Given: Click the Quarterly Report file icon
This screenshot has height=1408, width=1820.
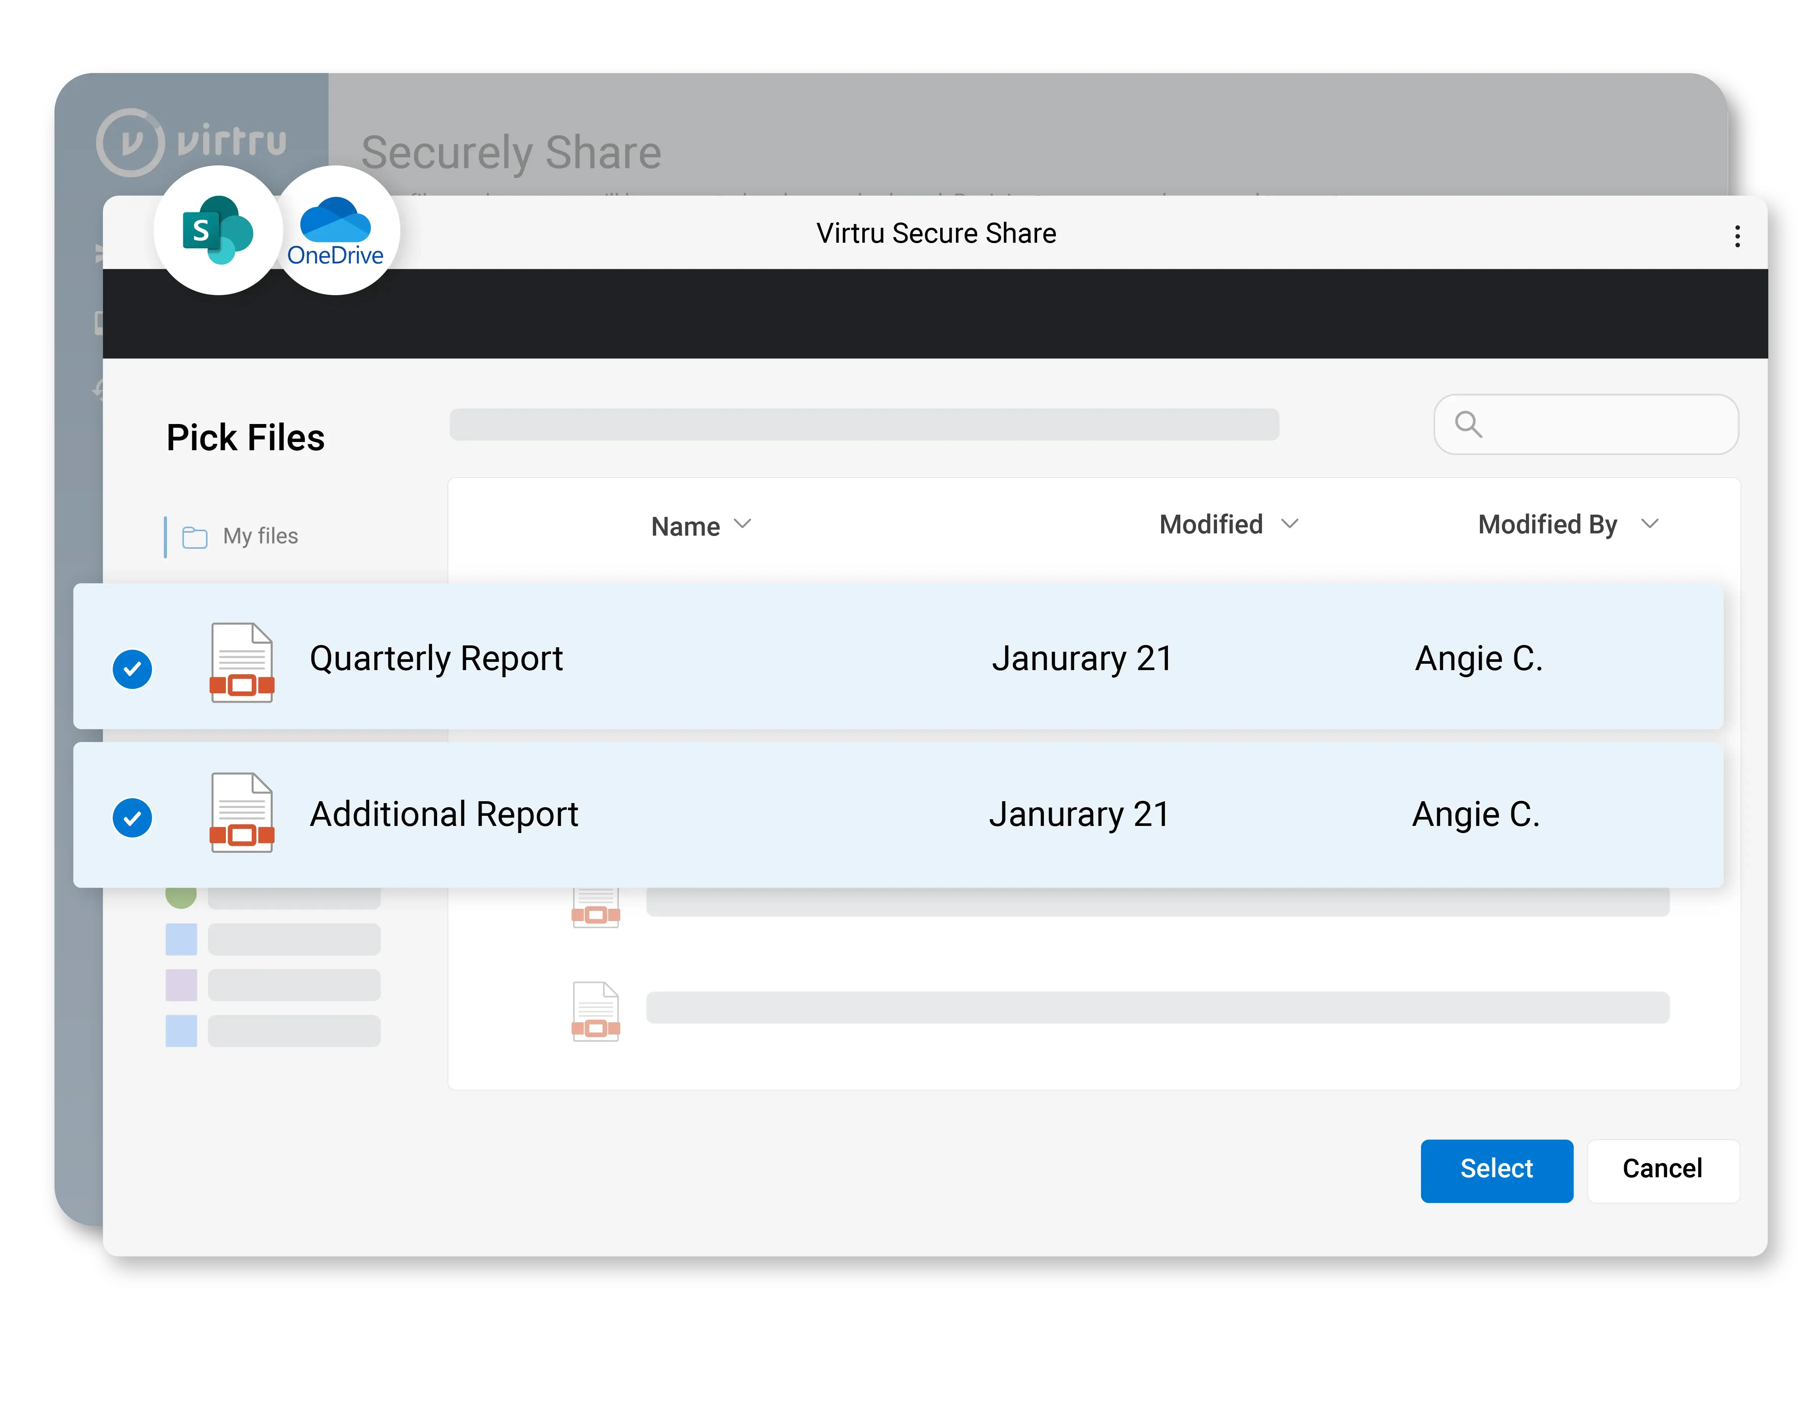Looking at the screenshot, I should [242, 662].
